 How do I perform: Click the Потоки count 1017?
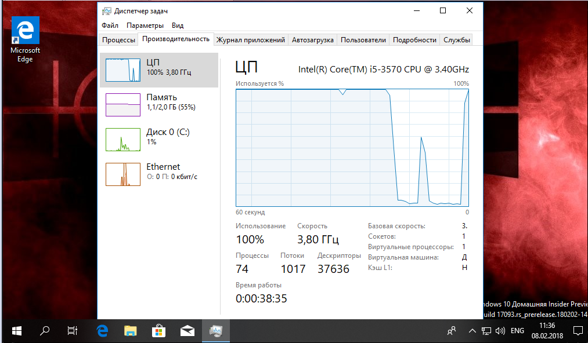293,269
